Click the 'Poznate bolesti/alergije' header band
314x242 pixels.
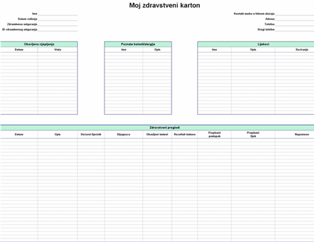point(138,44)
